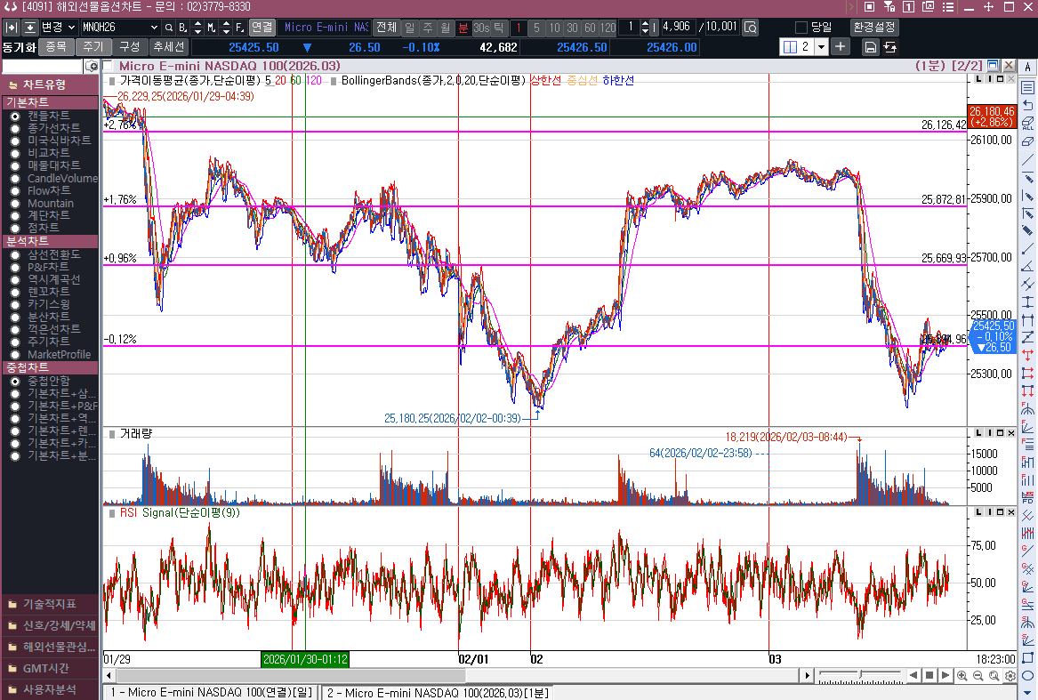Open chart settings gear at bottom right
The height and width of the screenshot is (700, 1038).
tap(1010, 676)
